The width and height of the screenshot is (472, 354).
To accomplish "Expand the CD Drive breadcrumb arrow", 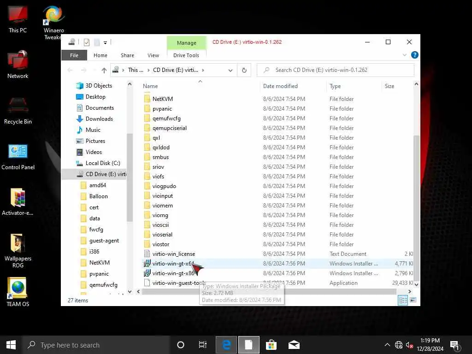I will tap(203, 70).
